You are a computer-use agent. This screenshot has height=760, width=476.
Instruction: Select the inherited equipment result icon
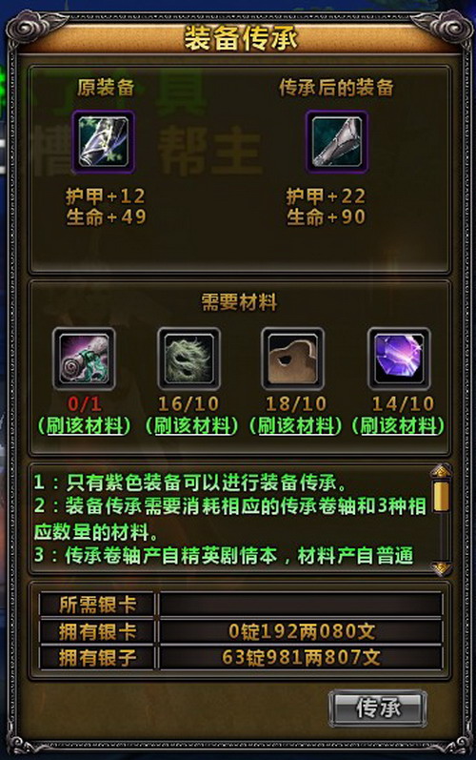(337, 142)
